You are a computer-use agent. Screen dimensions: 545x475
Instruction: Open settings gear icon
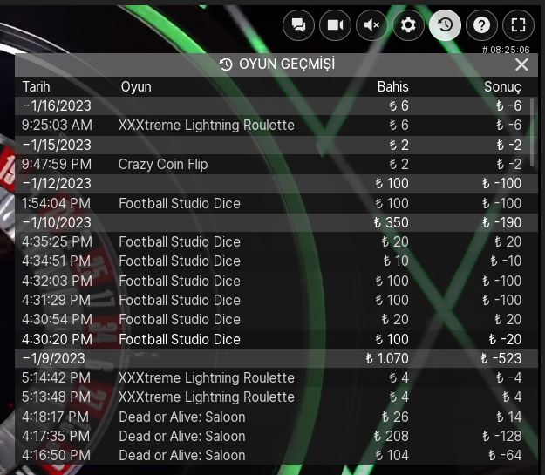point(408,25)
